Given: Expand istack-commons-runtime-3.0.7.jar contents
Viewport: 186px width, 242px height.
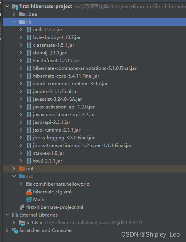Looking at the screenshot, I should [x=21, y=84].
